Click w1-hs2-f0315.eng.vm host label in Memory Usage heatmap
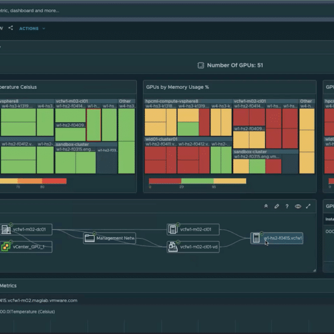Screen dimensions: 334x334 (256, 156)
